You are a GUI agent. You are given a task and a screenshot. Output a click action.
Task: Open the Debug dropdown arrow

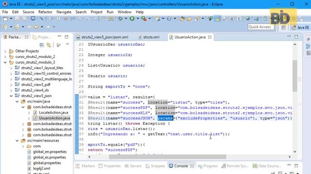[x=126, y=18]
